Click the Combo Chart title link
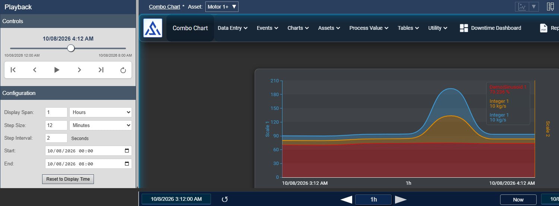 164,7
